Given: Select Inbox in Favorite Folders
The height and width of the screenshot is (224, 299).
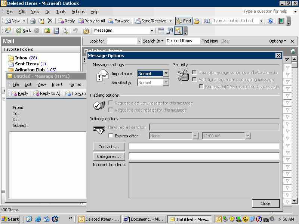Looking at the screenshot, I should [x=22, y=58].
